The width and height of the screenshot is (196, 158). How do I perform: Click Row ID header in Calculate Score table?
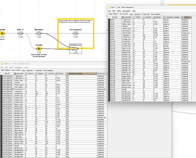coord(7,74)
